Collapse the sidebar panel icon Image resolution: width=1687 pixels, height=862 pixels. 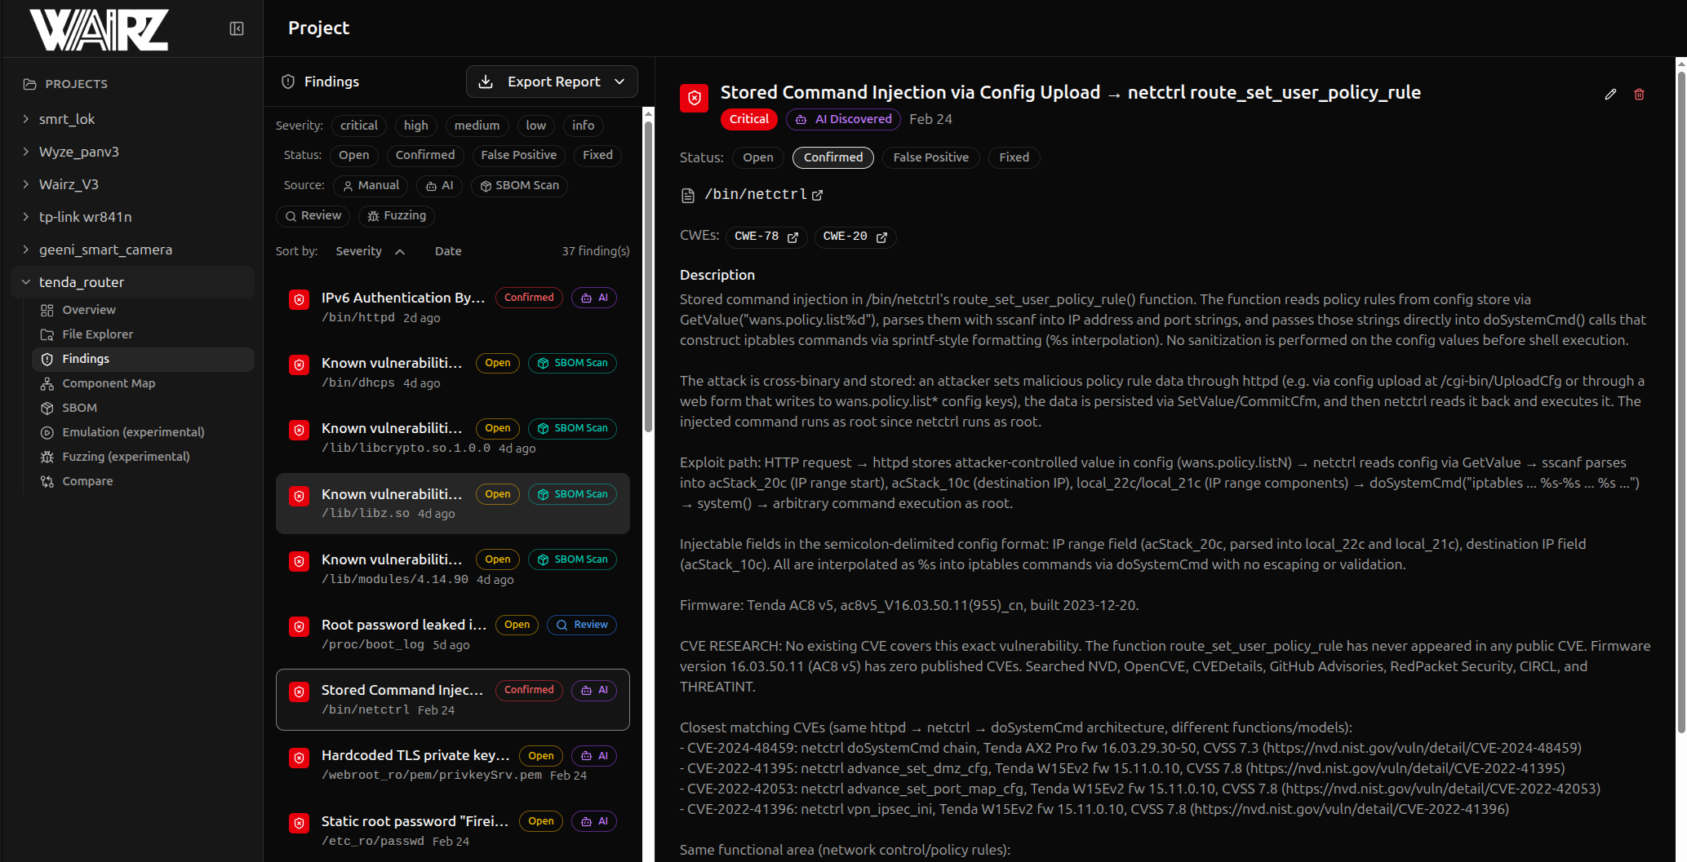tap(237, 29)
